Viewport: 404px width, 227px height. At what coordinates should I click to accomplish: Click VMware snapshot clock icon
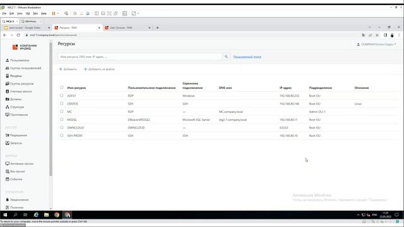[x=75, y=13]
